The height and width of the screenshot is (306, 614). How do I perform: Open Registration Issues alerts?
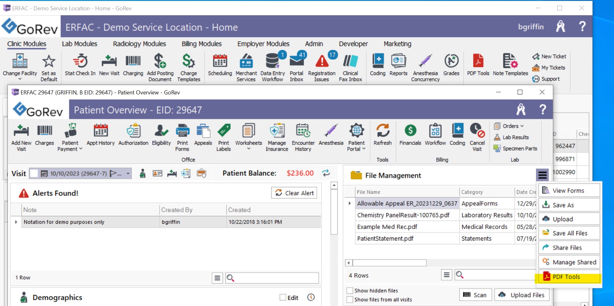click(x=322, y=68)
